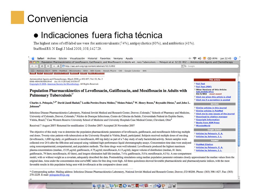Open the Copyright Information link
The image size is (262, 196).
[208, 120]
